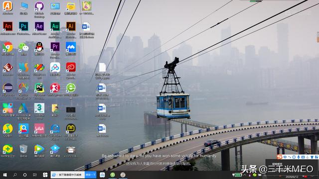Open the This PC desktop icon
The width and height of the screenshot is (319, 179).
pyautogui.click(x=24, y=6)
